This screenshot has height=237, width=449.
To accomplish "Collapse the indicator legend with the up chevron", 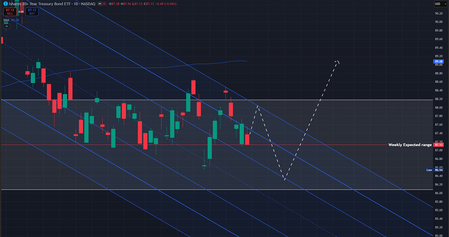I will [x=6, y=26].
